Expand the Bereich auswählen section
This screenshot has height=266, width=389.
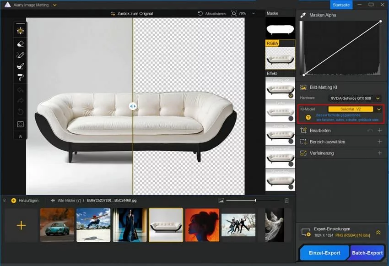coord(379,142)
